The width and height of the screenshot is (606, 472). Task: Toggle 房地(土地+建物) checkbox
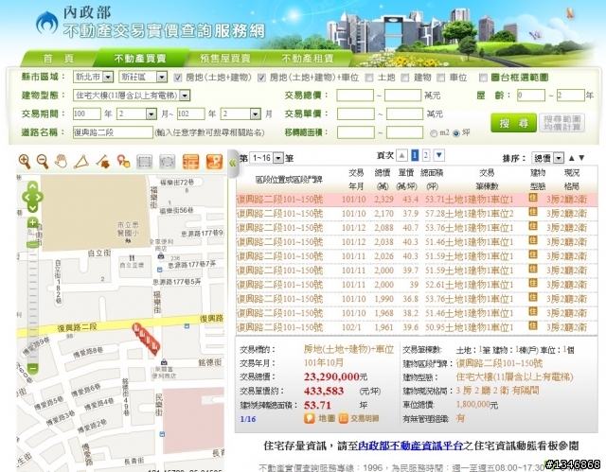tap(178, 78)
